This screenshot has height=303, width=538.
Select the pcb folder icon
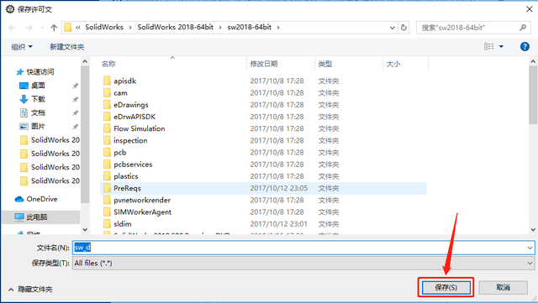tap(107, 152)
